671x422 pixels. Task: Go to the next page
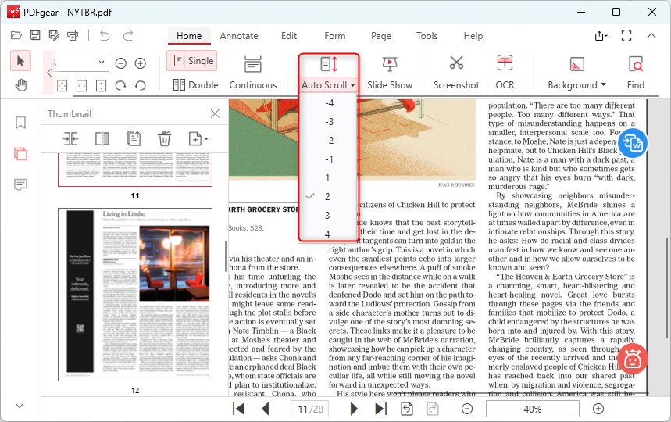coord(354,409)
